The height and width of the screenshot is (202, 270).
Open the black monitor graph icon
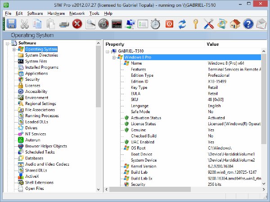pyautogui.click(x=117, y=24)
